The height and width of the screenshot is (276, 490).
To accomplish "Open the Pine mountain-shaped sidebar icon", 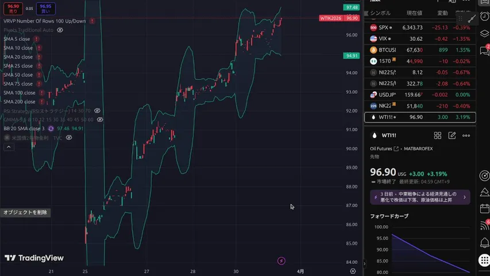I will pyautogui.click(x=484, y=192).
